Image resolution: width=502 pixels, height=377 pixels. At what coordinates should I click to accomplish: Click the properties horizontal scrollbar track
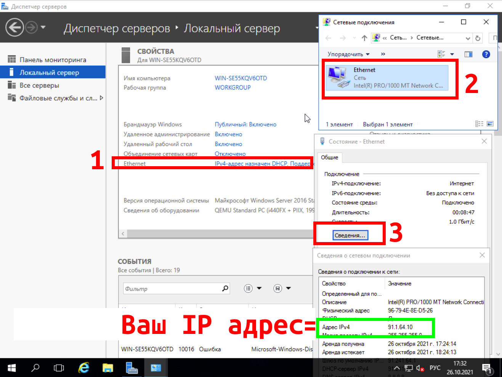[220, 234]
